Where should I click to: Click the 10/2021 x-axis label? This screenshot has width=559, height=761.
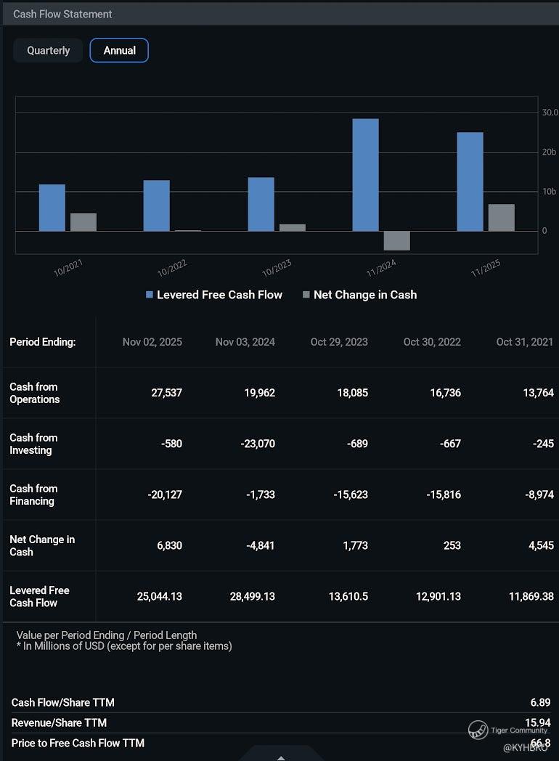click(x=68, y=268)
